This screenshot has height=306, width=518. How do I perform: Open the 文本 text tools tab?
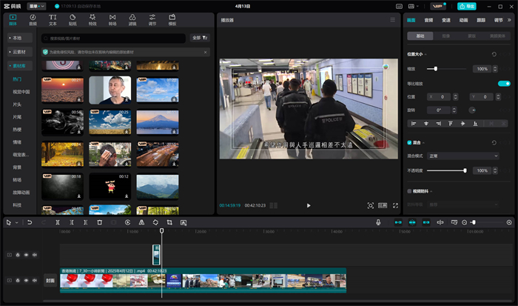click(x=53, y=20)
